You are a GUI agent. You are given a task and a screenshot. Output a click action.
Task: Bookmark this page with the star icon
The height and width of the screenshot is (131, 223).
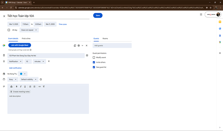(x=210, y=8)
